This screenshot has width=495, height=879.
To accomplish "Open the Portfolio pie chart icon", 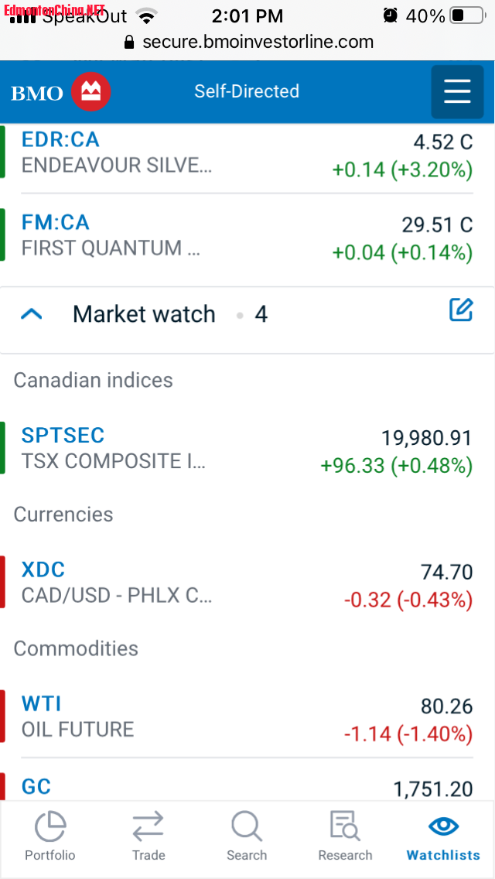I will click(x=50, y=826).
